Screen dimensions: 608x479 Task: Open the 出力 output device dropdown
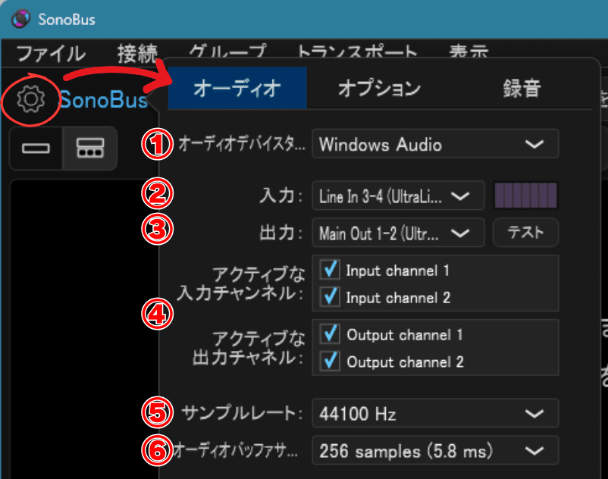tap(398, 233)
